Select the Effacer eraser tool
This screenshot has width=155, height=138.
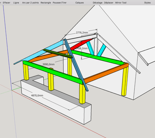(x=6, y=3)
